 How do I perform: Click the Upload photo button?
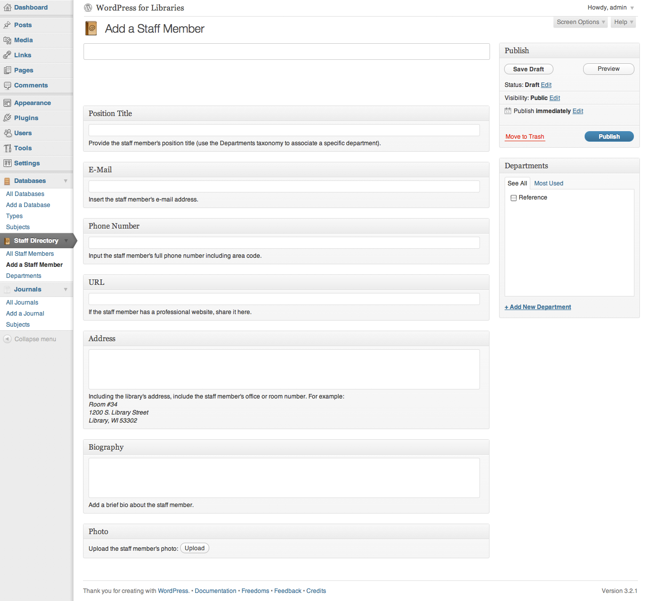pos(195,548)
